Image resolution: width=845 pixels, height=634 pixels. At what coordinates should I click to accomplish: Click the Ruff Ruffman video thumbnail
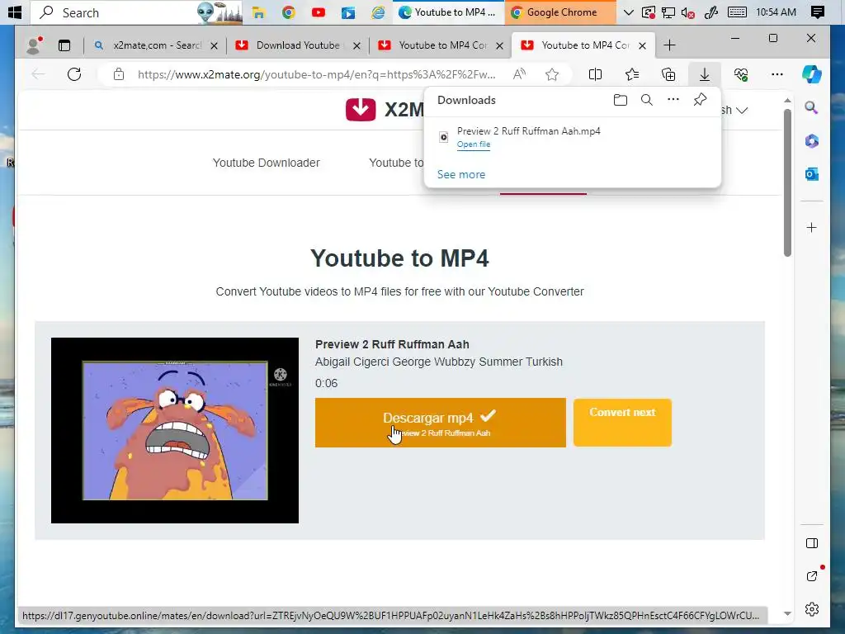click(175, 430)
